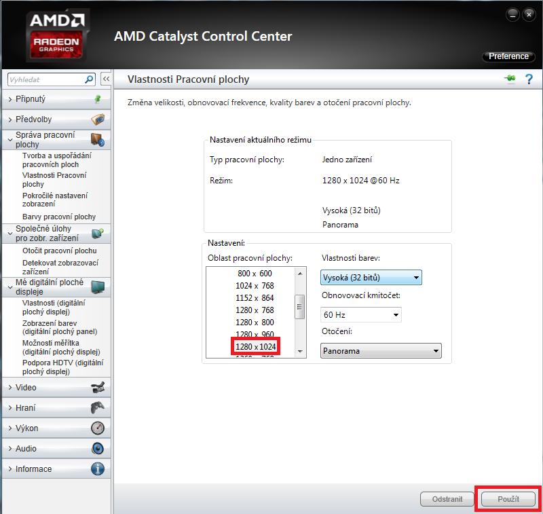The width and height of the screenshot is (543, 514).
Task: Collapse the sidebar with the double-arrow button
Action: (106, 79)
